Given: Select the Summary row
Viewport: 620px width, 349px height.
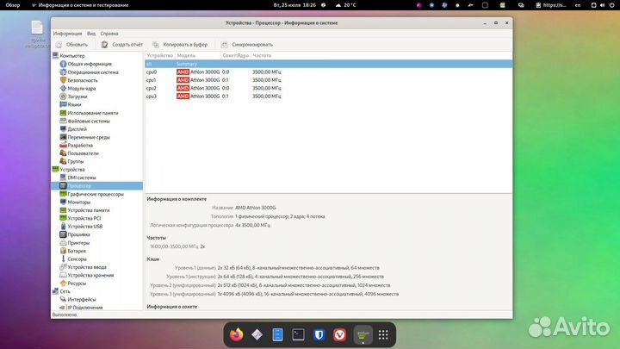Looking at the screenshot, I should (328, 64).
